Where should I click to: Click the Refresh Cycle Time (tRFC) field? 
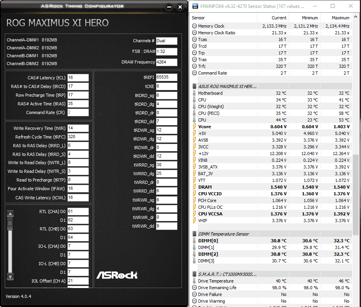(78, 137)
